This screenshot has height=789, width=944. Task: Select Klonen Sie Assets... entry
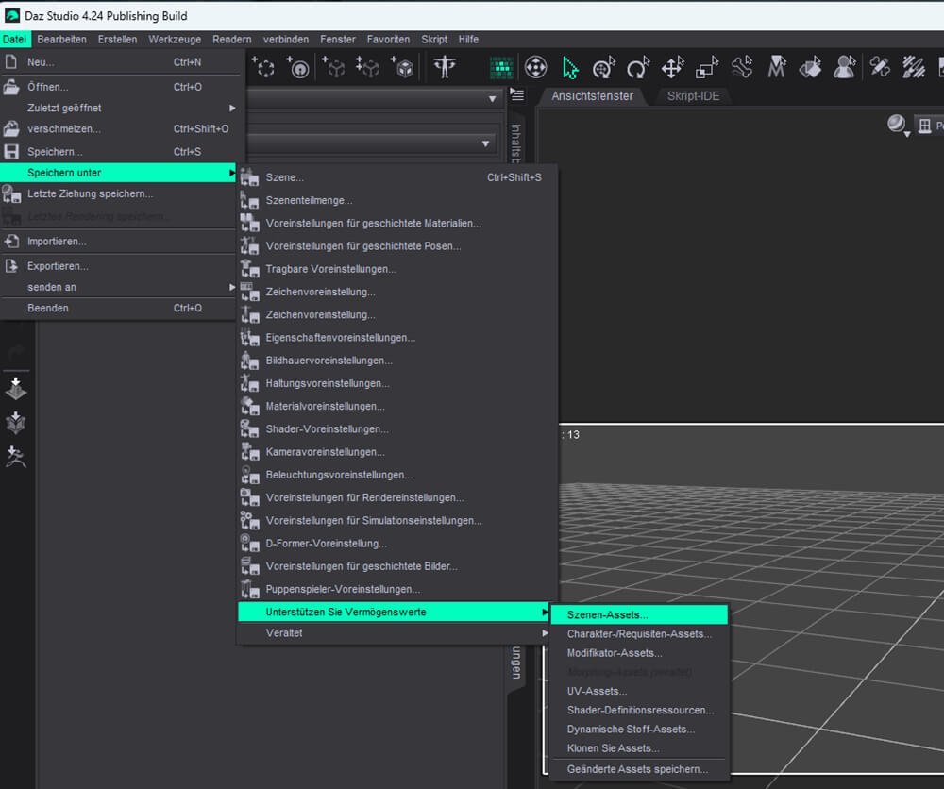pyautogui.click(x=639, y=748)
